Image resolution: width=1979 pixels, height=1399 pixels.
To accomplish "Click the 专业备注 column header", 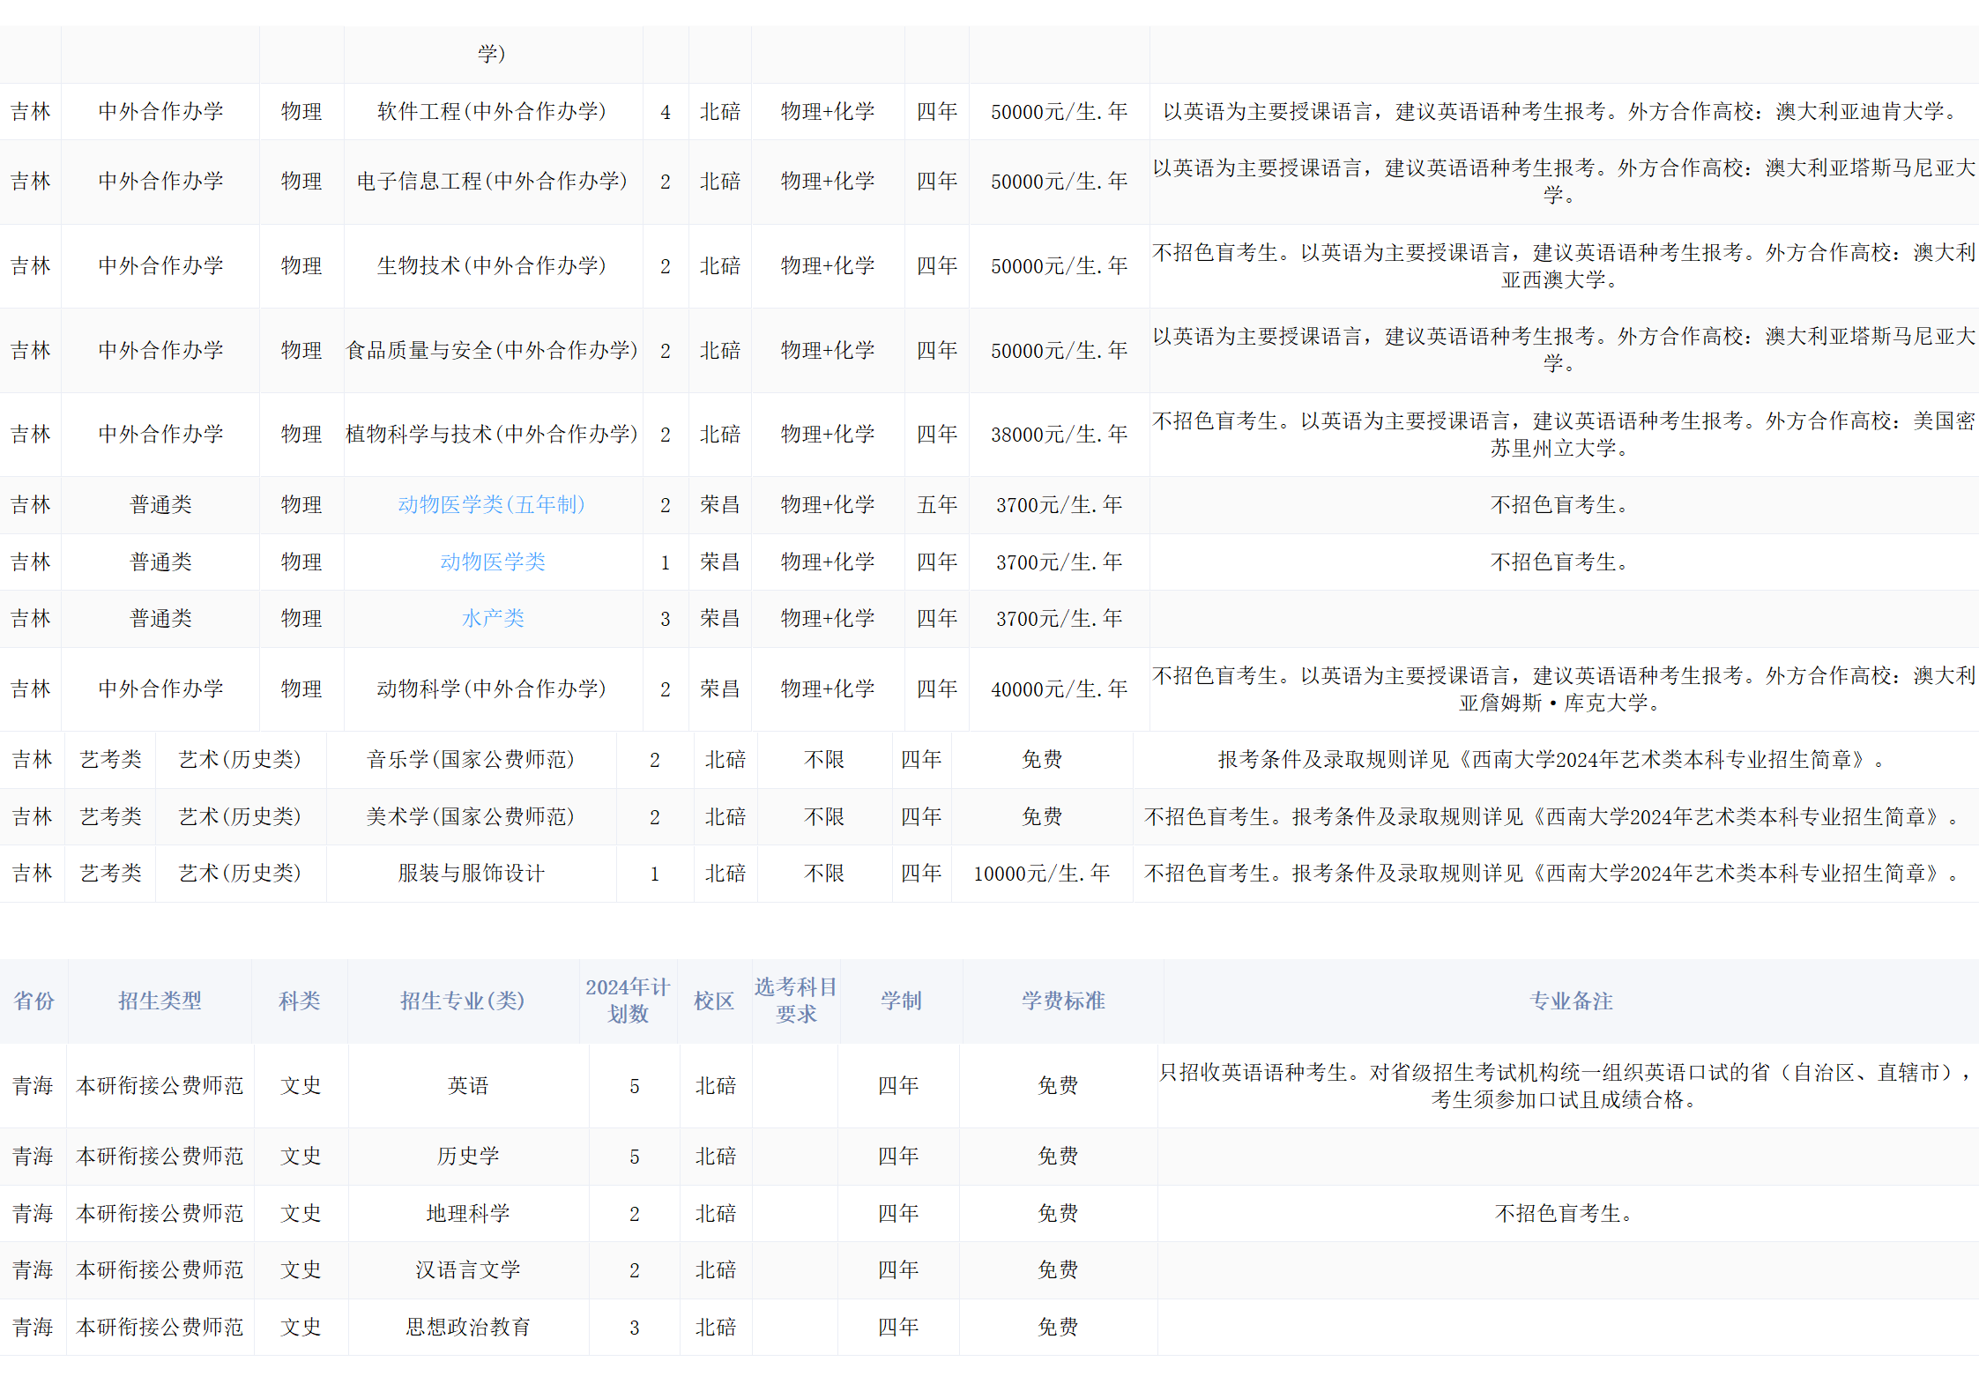I will (1571, 1001).
